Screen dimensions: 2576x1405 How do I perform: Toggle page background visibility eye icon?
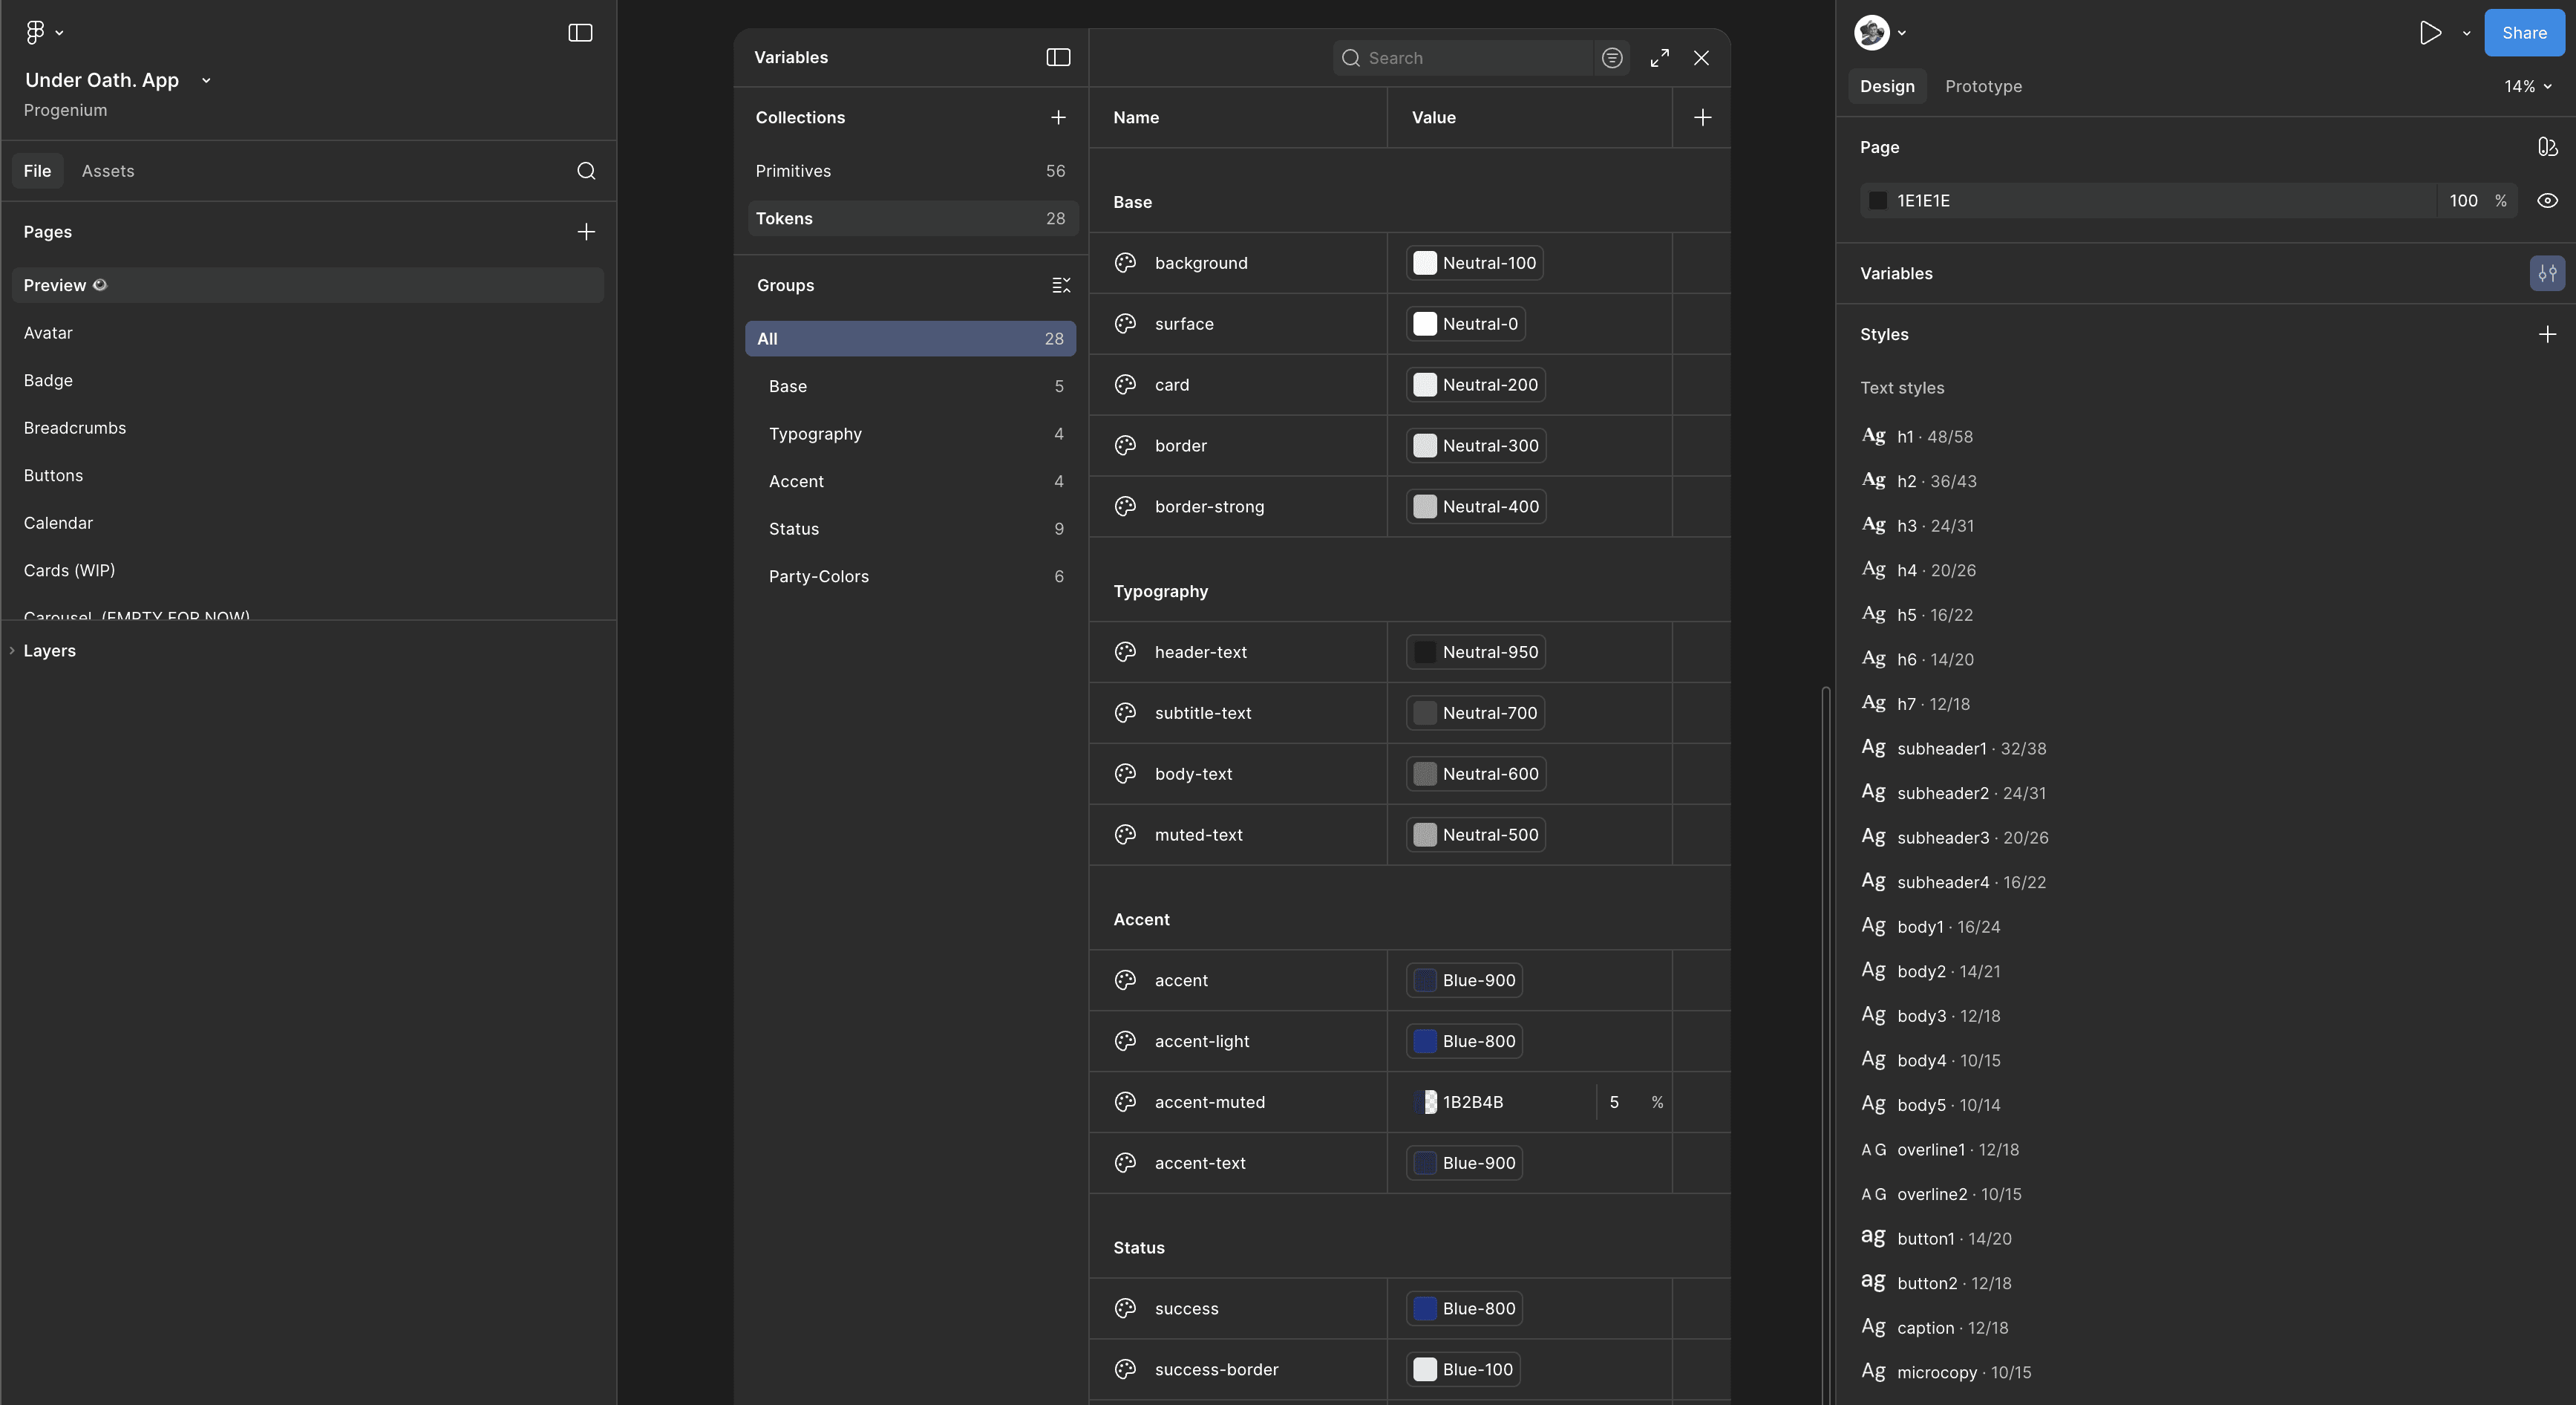[x=2546, y=201]
